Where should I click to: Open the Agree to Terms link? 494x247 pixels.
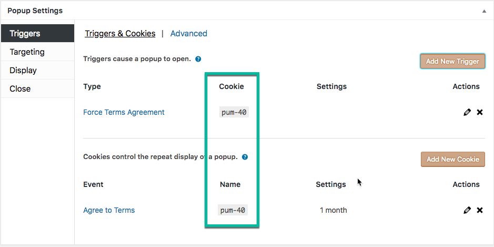tap(109, 210)
